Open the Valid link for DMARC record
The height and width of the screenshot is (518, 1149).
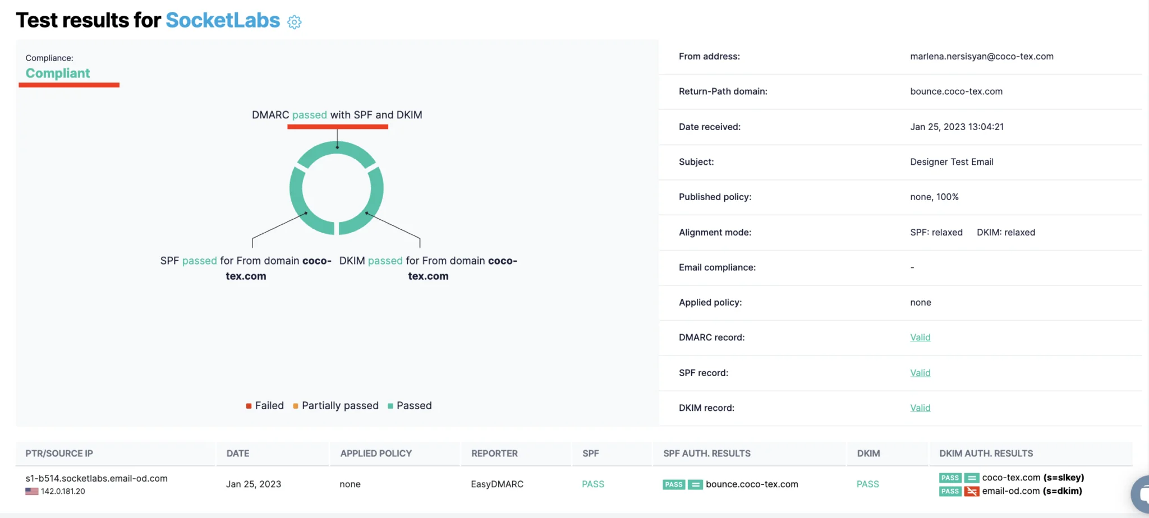920,337
